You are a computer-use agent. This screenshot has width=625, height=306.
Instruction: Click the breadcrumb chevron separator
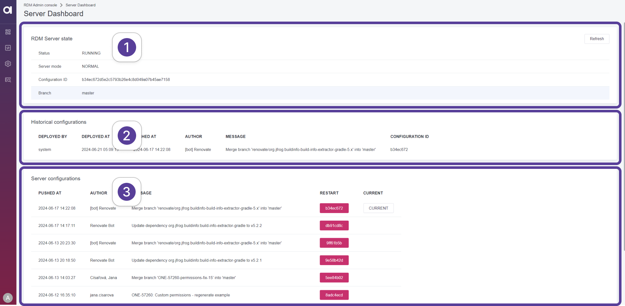point(61,5)
